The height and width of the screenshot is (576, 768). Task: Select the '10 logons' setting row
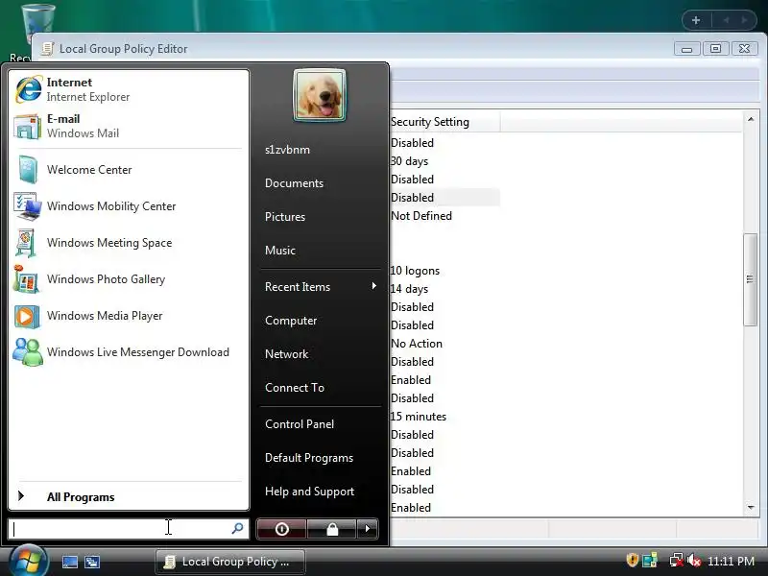coord(415,271)
